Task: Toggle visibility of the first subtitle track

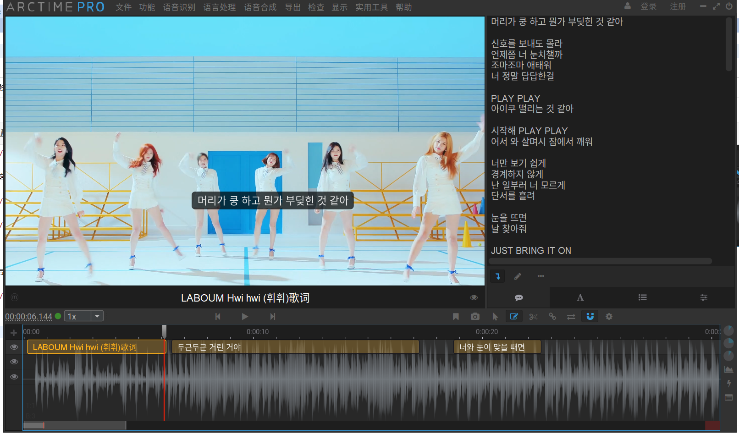Action: (14, 347)
